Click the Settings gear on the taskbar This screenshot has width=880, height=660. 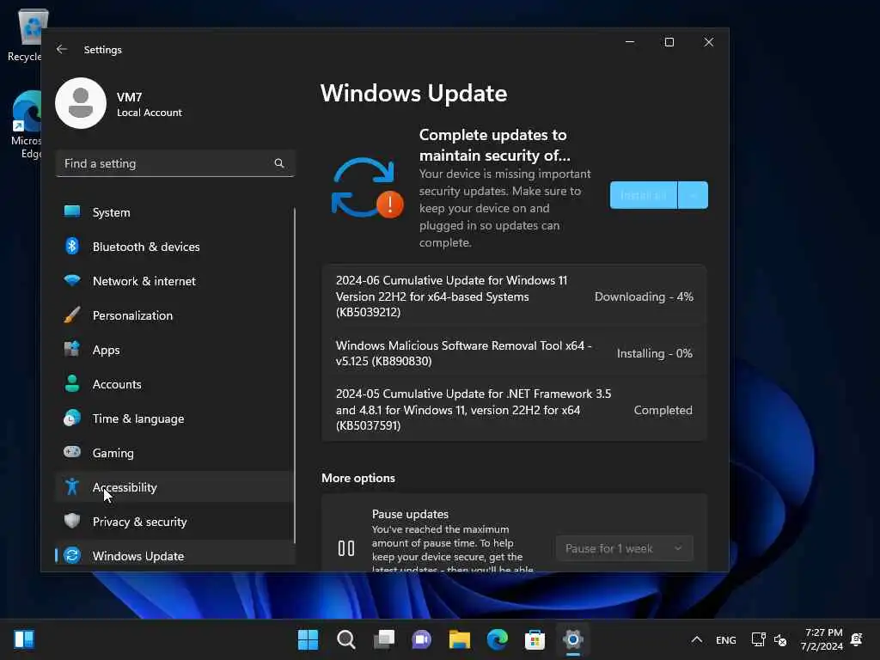[x=573, y=639]
